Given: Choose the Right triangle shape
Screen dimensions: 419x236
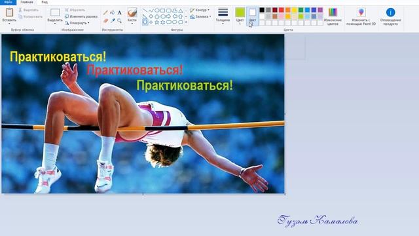Looking at the screenshot, I should coord(145,16).
